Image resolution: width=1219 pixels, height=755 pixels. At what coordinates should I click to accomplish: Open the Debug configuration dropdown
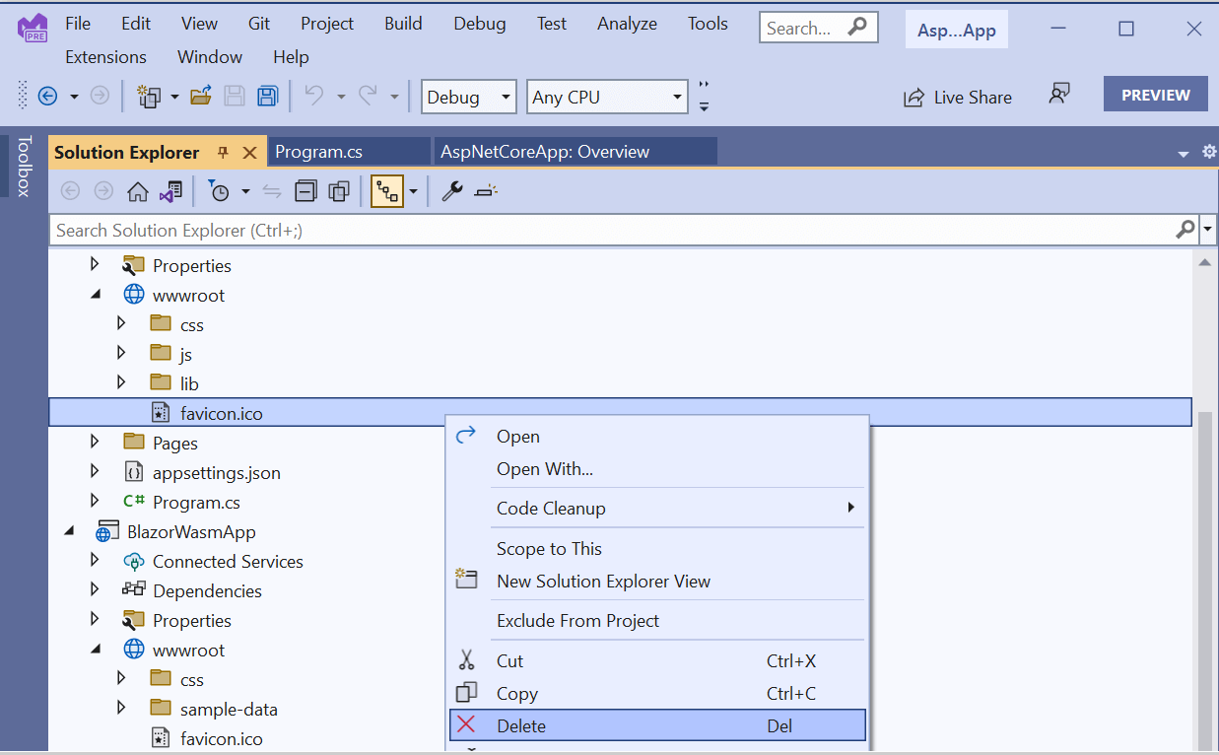468,97
